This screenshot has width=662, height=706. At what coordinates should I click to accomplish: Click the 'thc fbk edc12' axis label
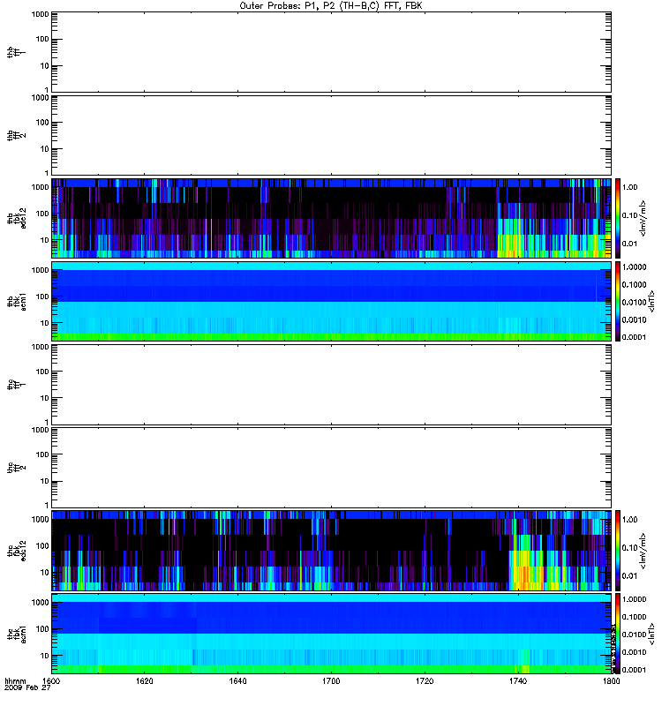click(16, 550)
